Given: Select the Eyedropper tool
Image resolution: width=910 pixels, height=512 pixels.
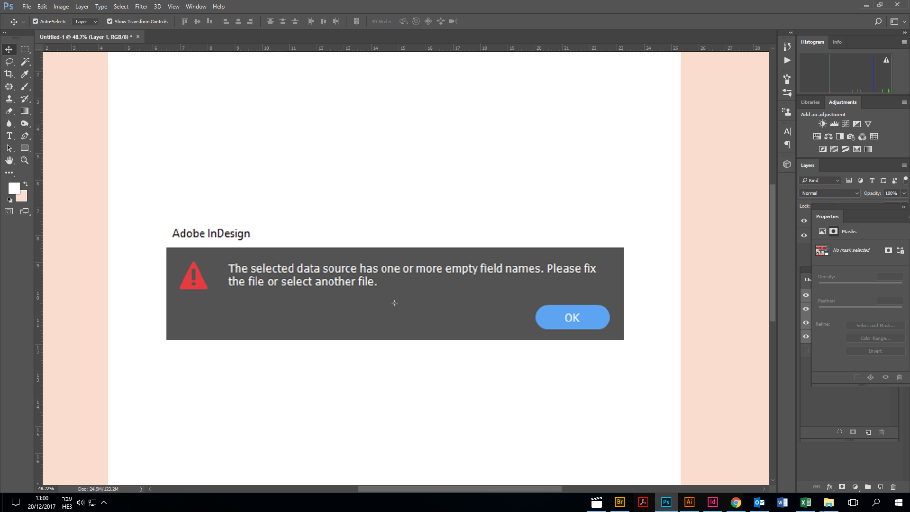Looking at the screenshot, I should [x=25, y=74].
